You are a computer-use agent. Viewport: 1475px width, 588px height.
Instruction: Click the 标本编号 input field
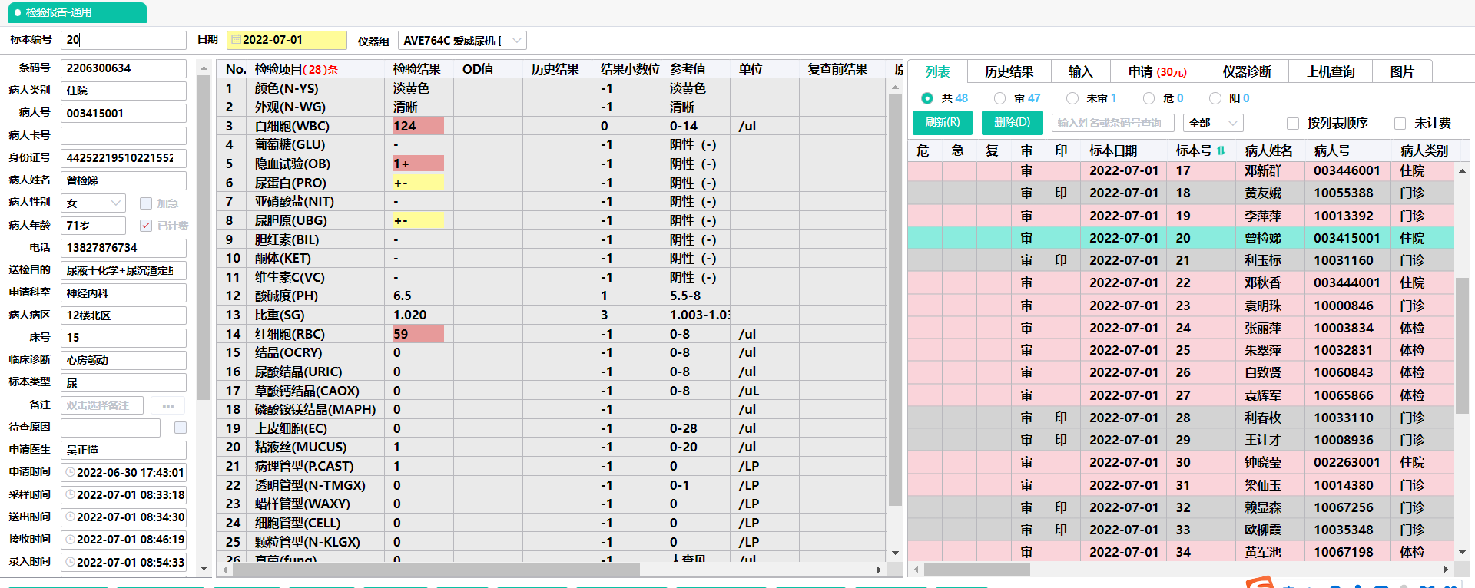click(124, 40)
